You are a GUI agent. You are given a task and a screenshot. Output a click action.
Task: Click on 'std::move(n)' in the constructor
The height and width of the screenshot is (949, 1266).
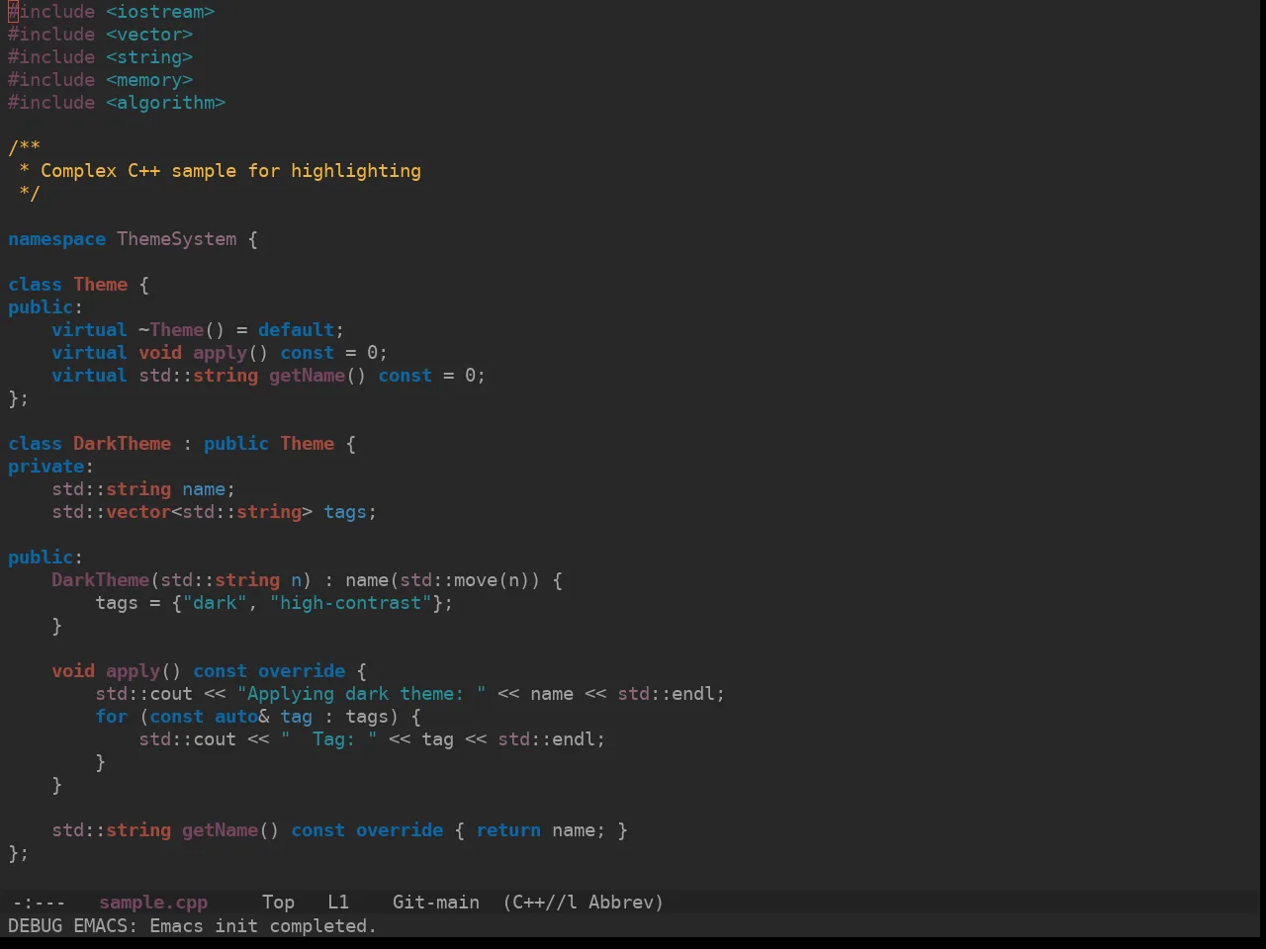click(x=465, y=580)
